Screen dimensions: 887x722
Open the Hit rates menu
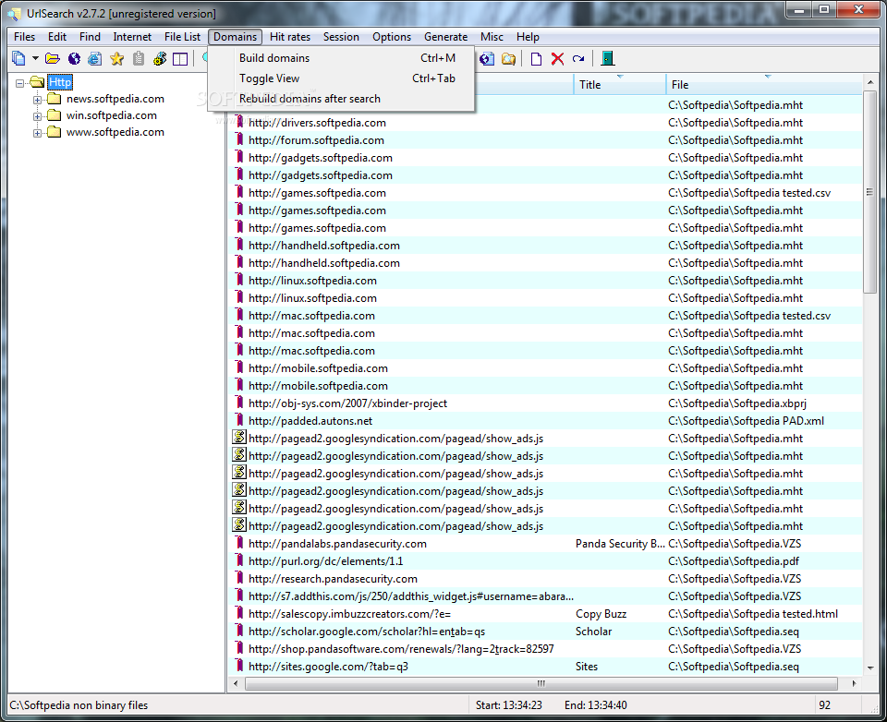point(289,37)
